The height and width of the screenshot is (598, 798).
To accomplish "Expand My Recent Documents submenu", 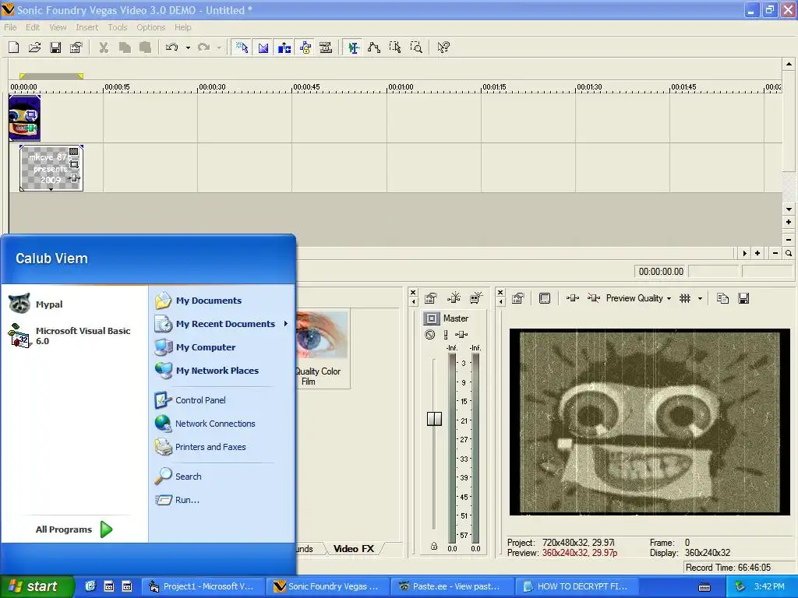I will click(x=221, y=324).
